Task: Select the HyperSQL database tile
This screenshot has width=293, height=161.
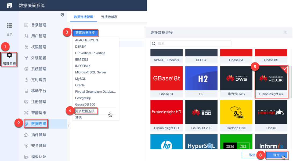Action: [201, 142]
